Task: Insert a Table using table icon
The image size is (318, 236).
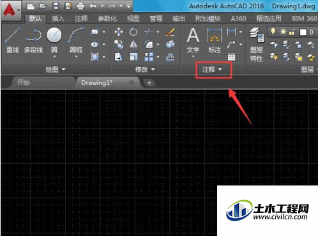Action: 231,57
